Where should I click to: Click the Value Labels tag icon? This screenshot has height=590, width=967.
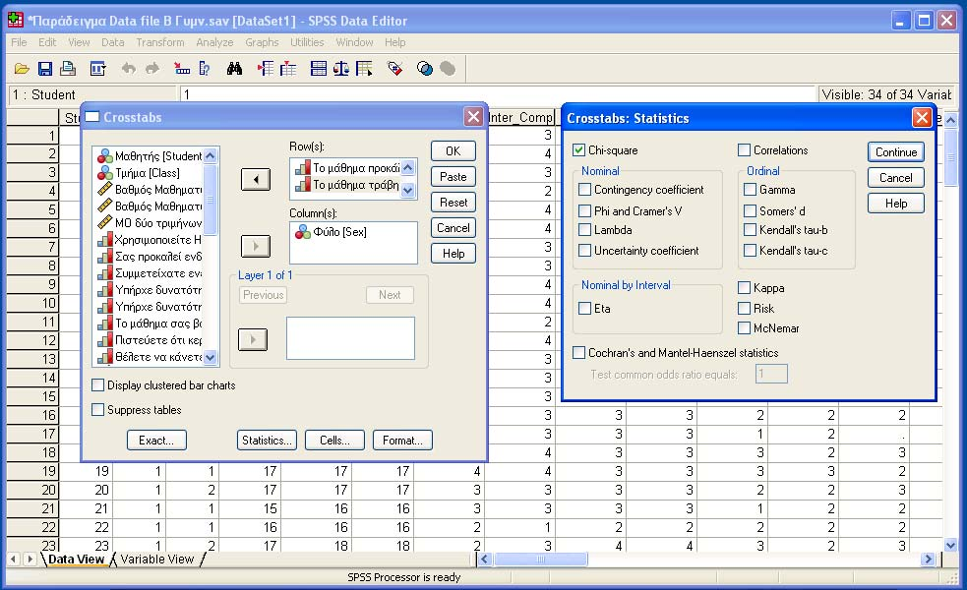[x=394, y=69]
